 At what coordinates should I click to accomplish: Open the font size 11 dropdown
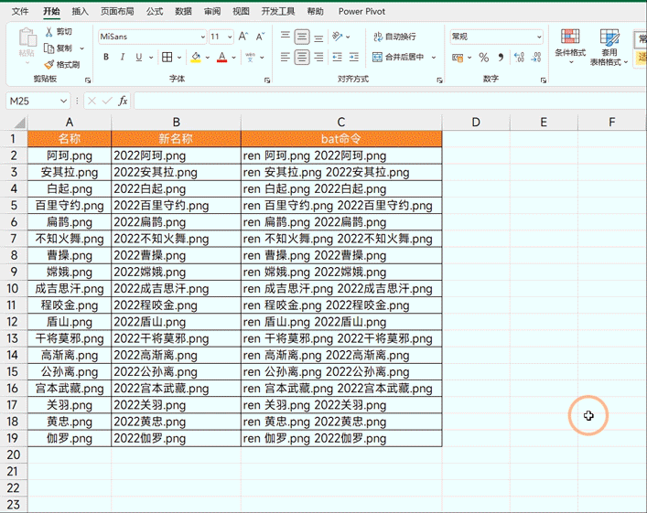[x=230, y=37]
